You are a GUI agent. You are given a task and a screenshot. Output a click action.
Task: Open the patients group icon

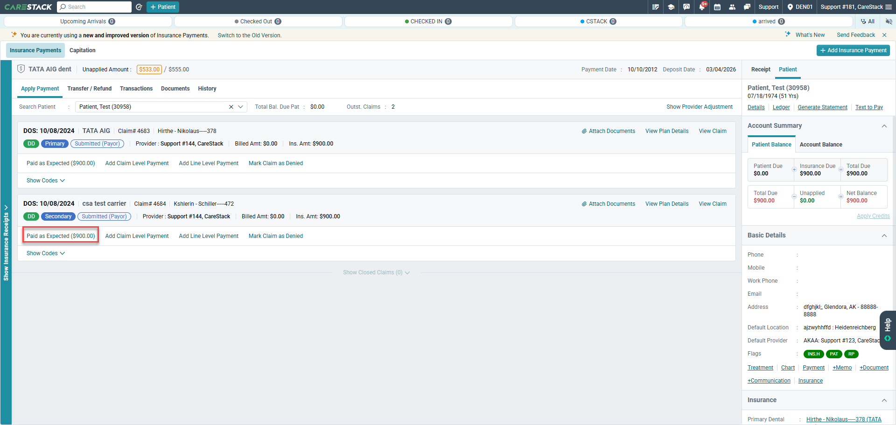pyautogui.click(x=732, y=7)
